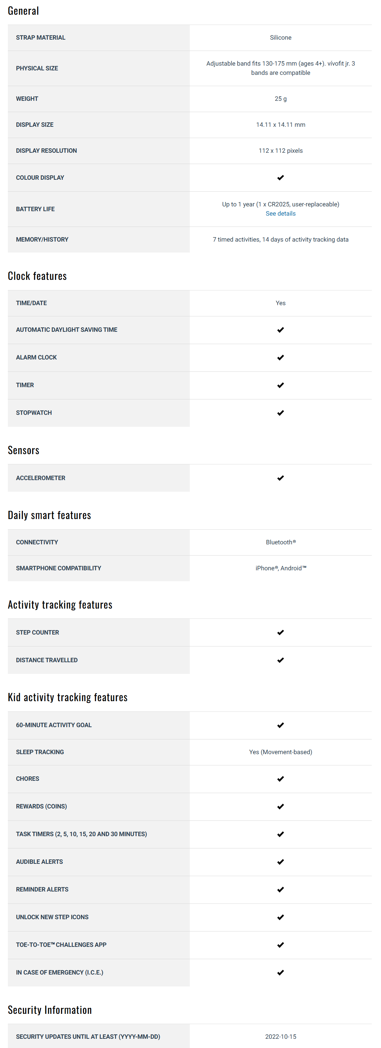Click the Security Information heading

click(50, 1010)
